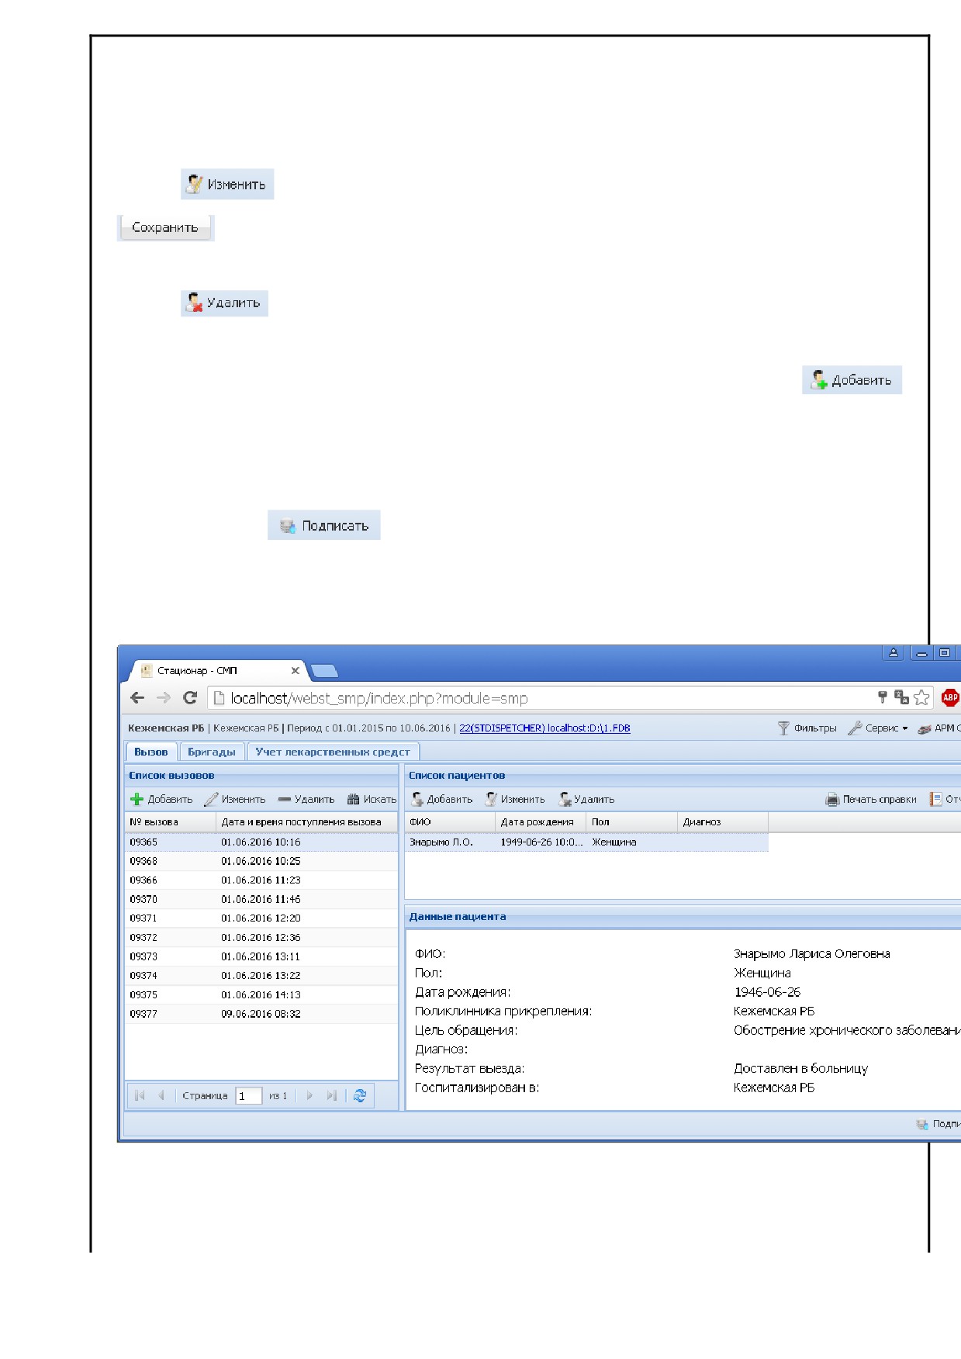Open Фильтры in top toolbar

pos(807,728)
